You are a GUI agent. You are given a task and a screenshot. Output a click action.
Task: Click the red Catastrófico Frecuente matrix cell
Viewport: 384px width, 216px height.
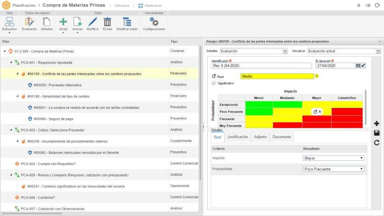pyautogui.click(x=347, y=119)
